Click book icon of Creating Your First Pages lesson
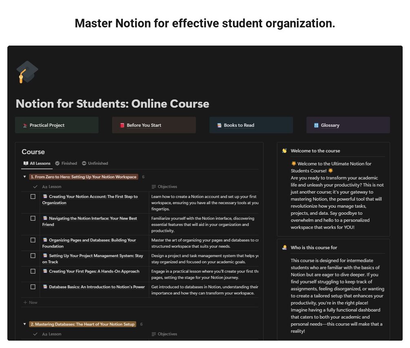 (x=45, y=271)
